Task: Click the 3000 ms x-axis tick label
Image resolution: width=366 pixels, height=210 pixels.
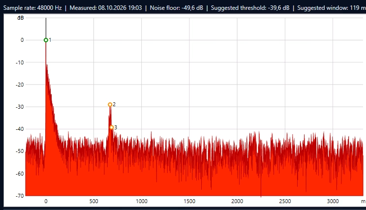Action: point(333,201)
